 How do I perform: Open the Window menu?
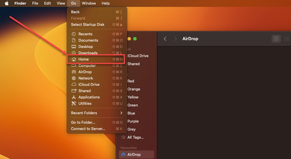tap(89, 3)
